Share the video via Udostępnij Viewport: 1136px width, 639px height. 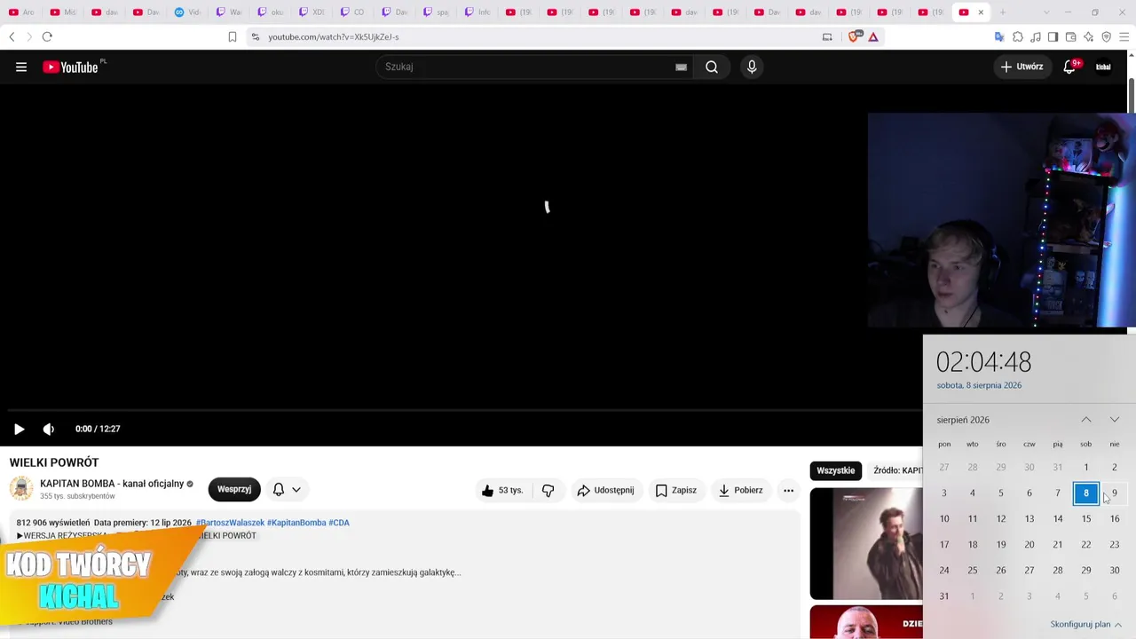(606, 490)
